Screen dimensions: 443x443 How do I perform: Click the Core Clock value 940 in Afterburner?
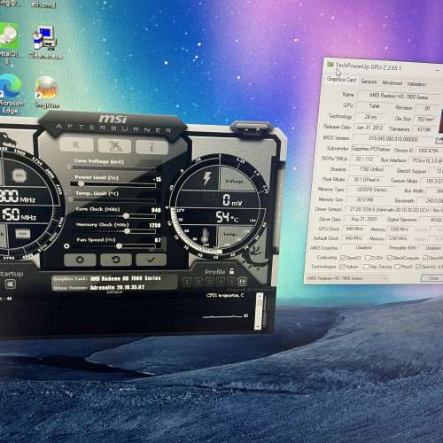pos(156,210)
